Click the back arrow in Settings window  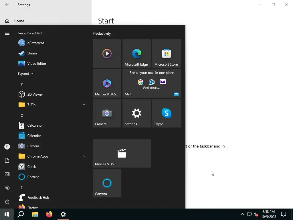[7, 5]
